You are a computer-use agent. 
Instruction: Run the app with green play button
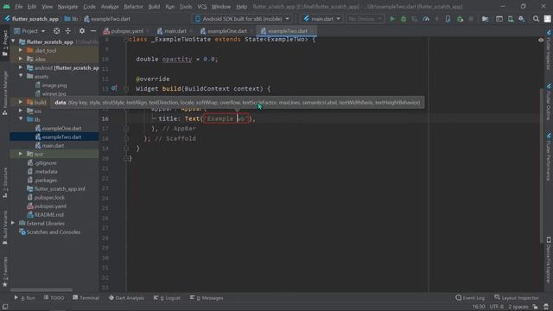click(391, 19)
